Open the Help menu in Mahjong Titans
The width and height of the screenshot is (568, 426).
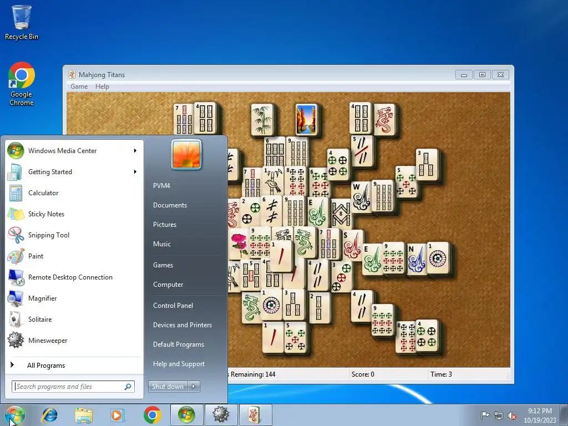pos(102,86)
